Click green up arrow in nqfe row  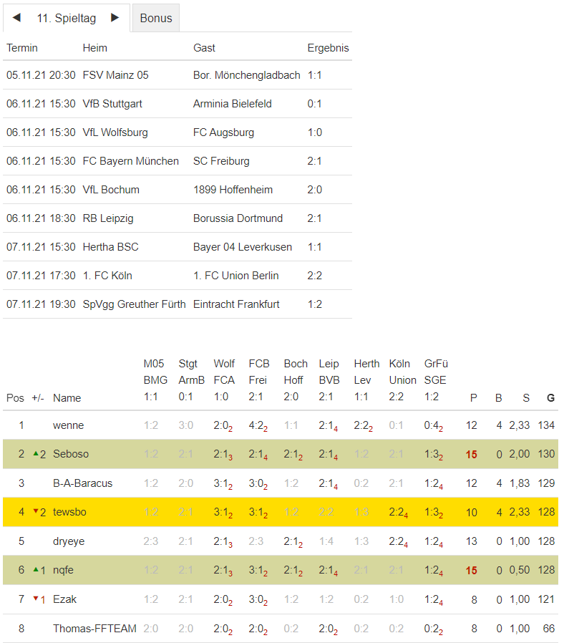[x=36, y=569]
